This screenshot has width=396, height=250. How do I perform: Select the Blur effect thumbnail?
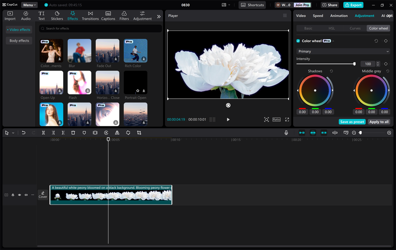(x=79, y=50)
